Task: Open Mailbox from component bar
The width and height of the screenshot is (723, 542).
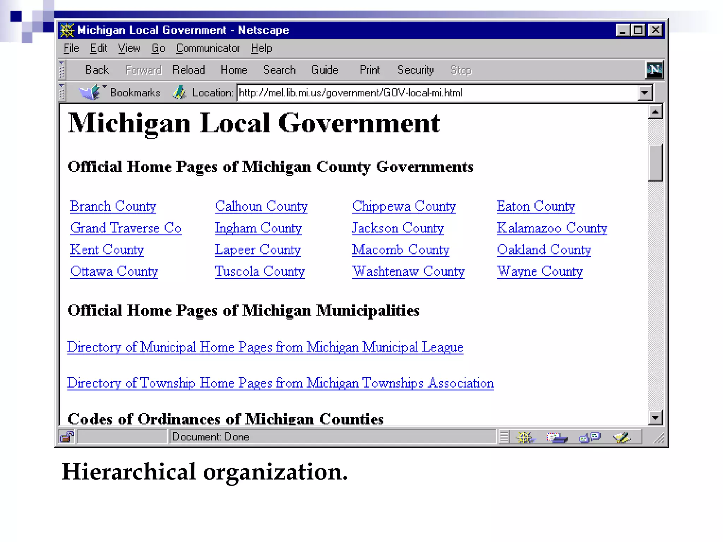Action: point(557,438)
